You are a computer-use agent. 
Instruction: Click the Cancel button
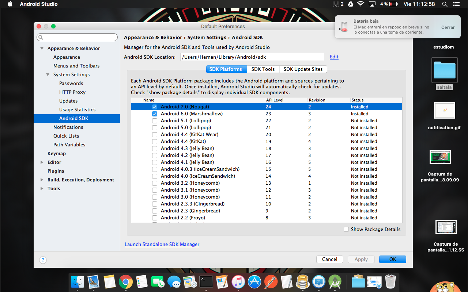pyautogui.click(x=330, y=259)
